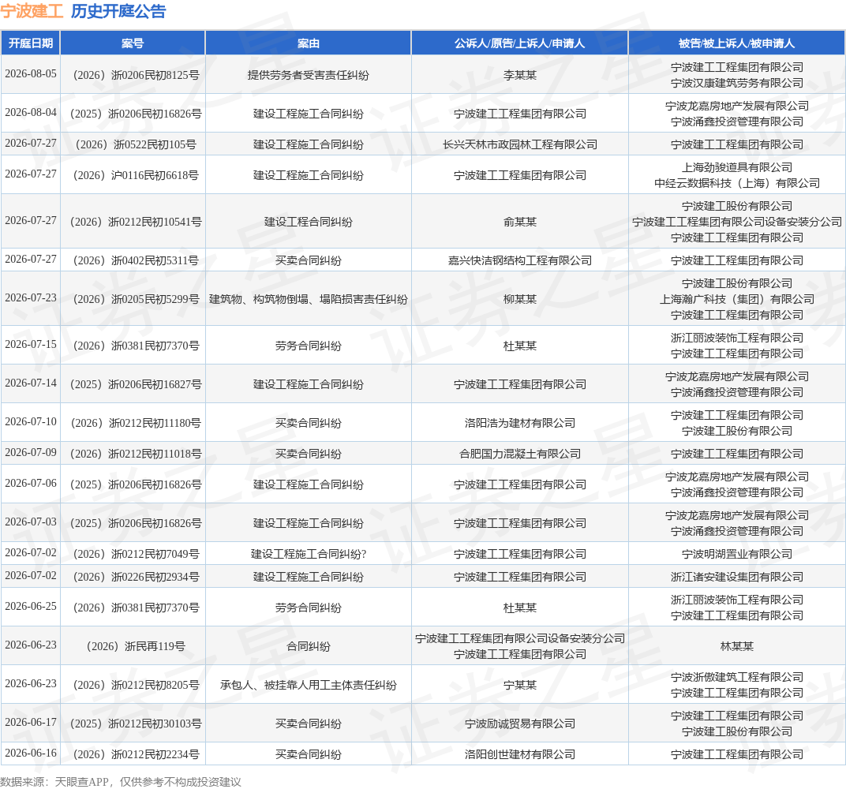Click the 2026-08-05 hearing date cell
Image resolution: width=846 pixels, height=789 pixels.
(x=31, y=74)
